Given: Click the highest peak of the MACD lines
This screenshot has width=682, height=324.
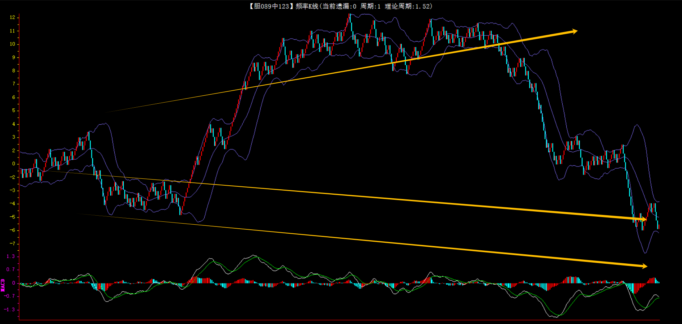Looking at the screenshot, I should coord(254,256).
